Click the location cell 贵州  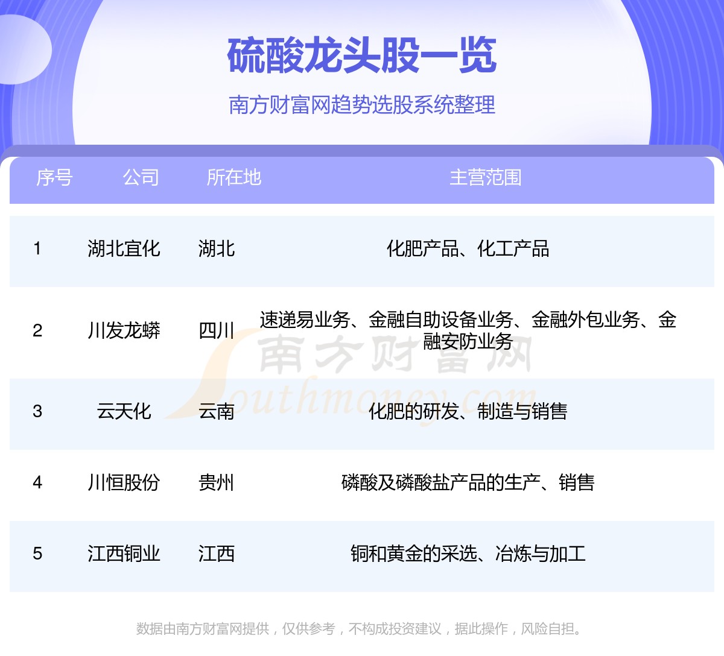click(x=217, y=482)
